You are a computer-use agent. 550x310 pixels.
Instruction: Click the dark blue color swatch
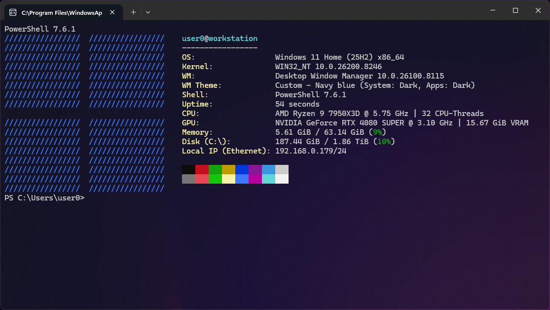pos(242,170)
